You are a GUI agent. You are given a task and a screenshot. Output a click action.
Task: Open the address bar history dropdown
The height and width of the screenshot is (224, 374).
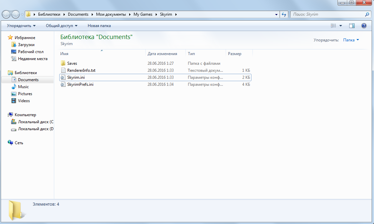click(276, 14)
